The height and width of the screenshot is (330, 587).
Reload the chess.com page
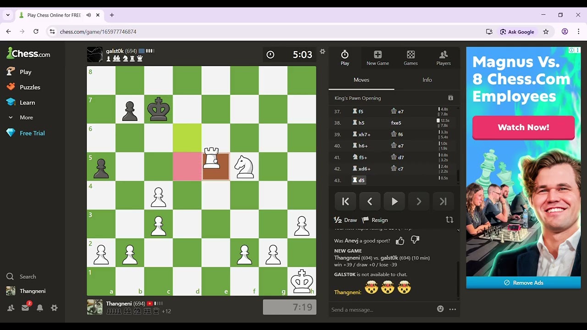(x=36, y=32)
